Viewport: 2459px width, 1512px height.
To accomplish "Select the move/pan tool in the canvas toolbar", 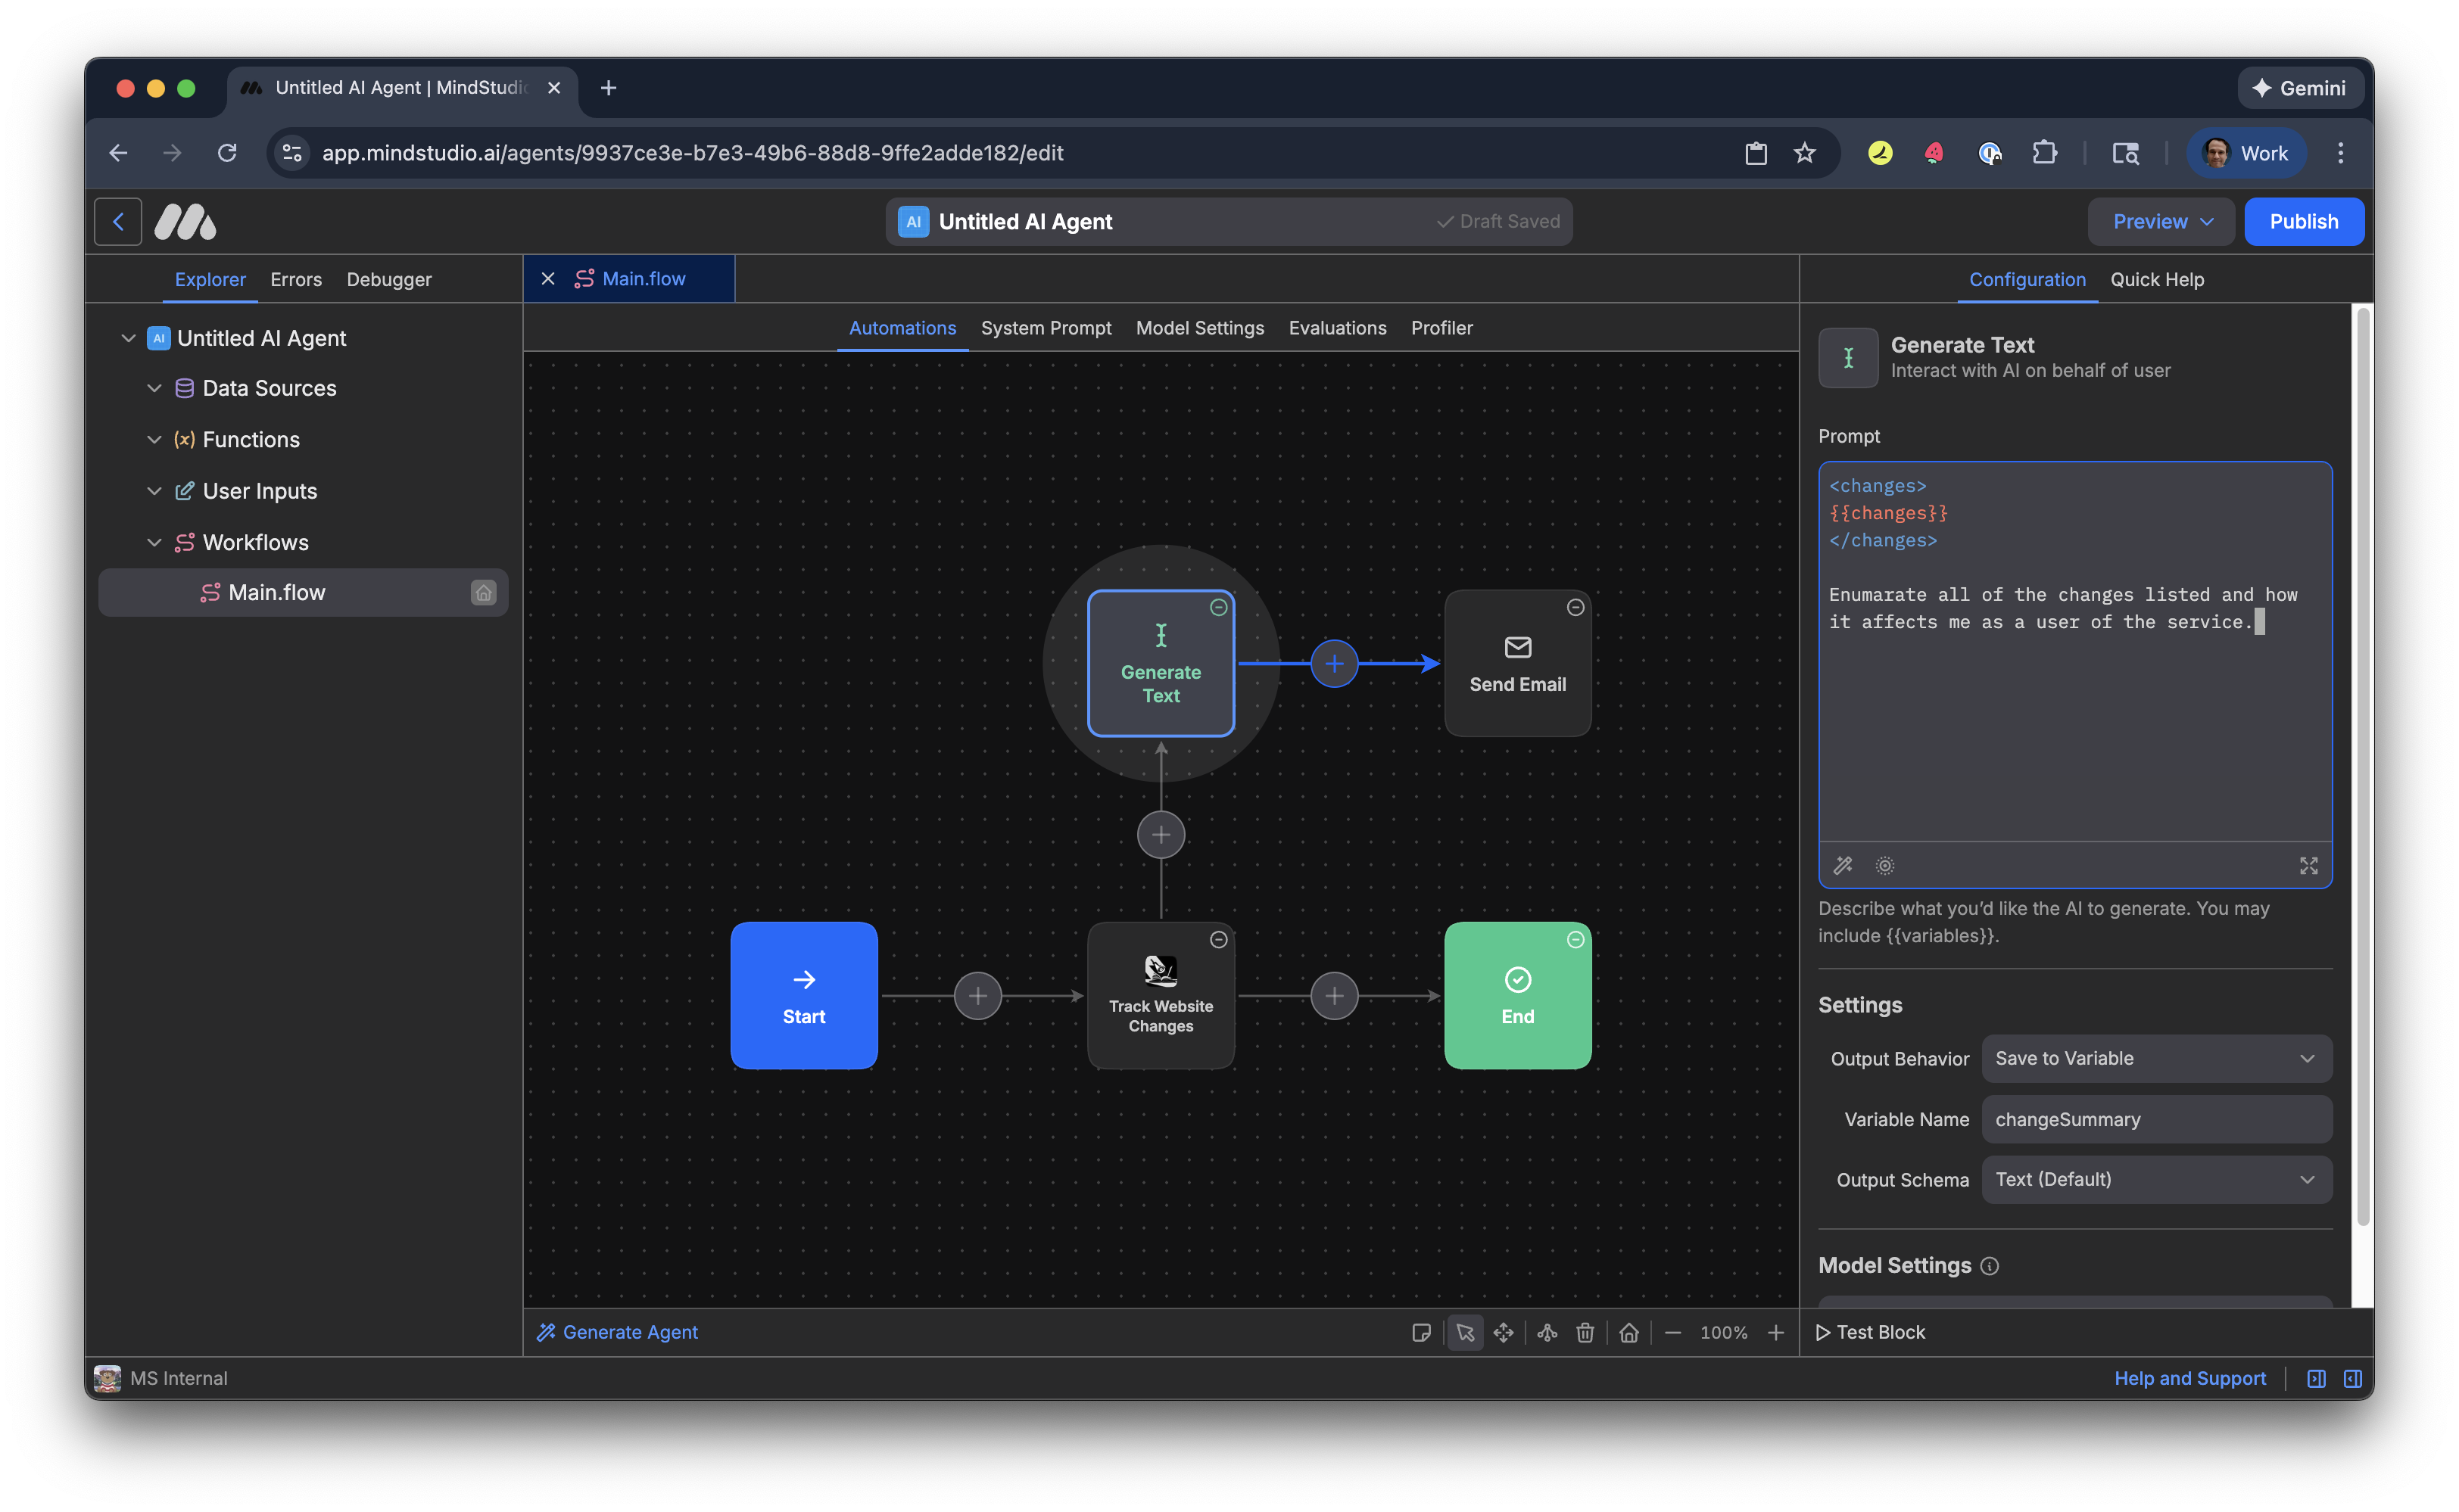I will pos(1504,1332).
